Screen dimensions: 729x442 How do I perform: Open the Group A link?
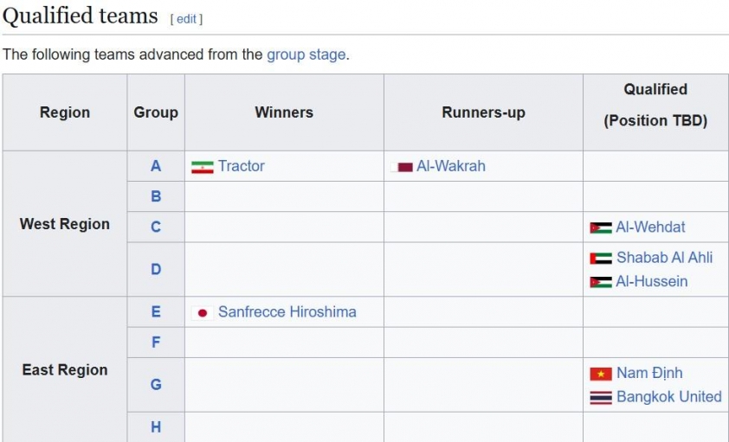(x=156, y=166)
